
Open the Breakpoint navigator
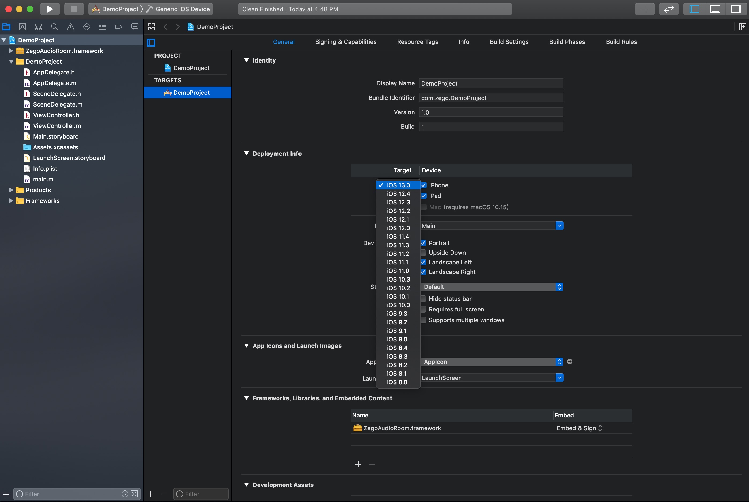coord(119,26)
